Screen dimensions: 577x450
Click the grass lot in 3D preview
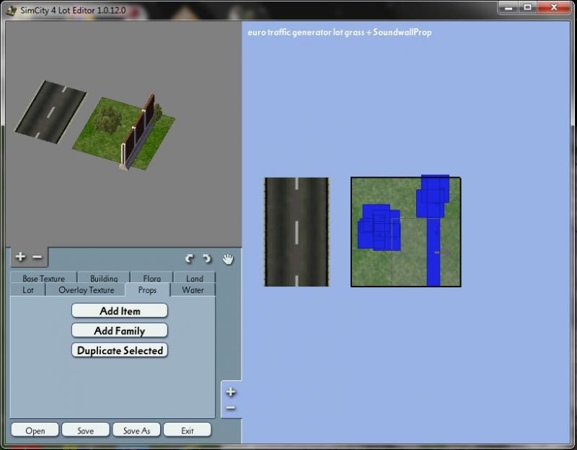pos(123,132)
